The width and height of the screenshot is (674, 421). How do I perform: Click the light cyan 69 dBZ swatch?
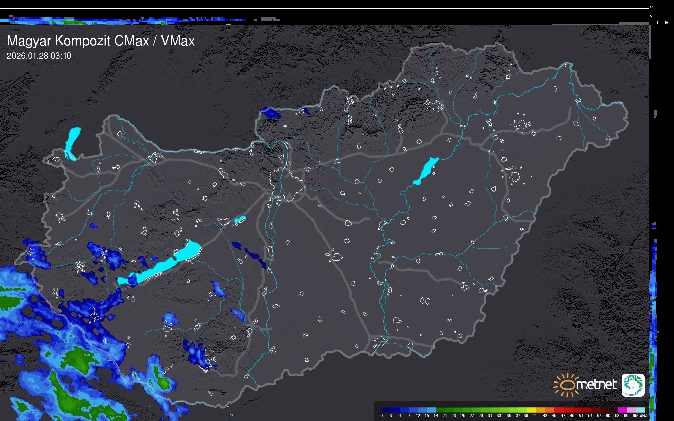tap(641, 410)
